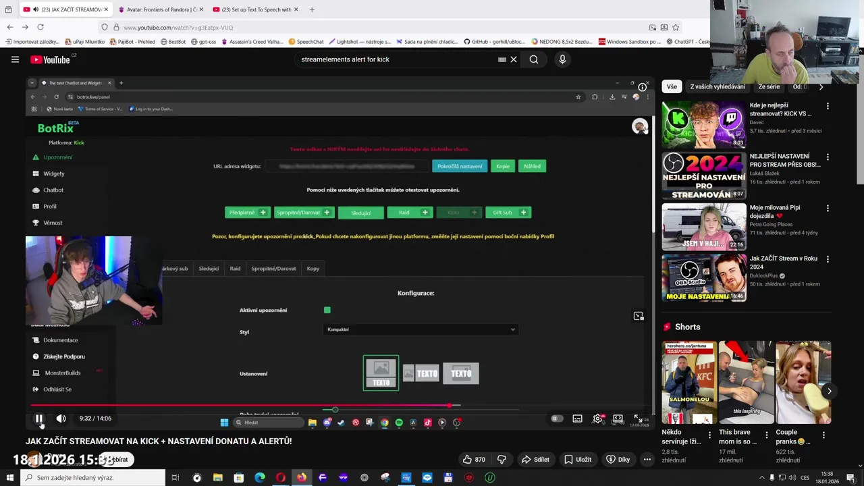Enter fullscreen mode in the player
This screenshot has width=864, height=486.
[638, 418]
